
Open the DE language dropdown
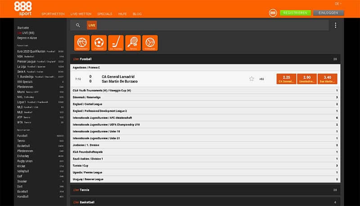point(338,4)
